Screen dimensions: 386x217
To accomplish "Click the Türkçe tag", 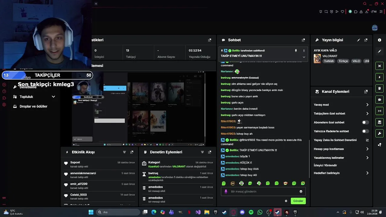I will coord(343,61).
